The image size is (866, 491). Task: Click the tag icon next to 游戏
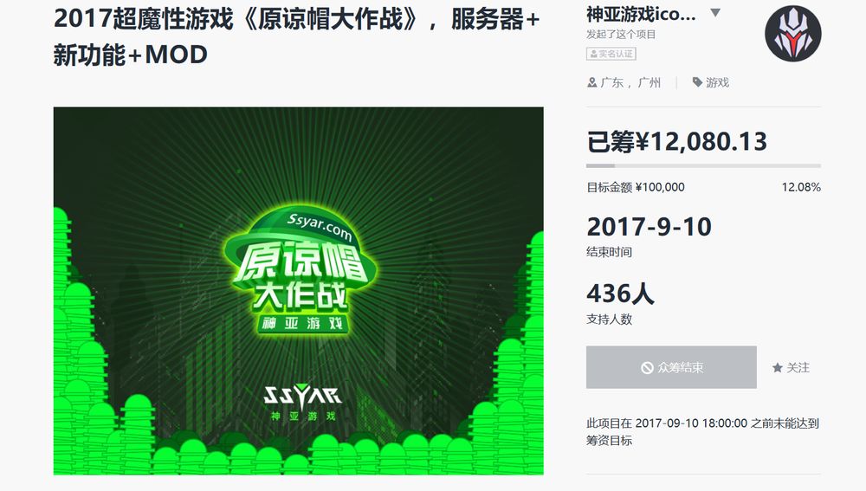[697, 82]
